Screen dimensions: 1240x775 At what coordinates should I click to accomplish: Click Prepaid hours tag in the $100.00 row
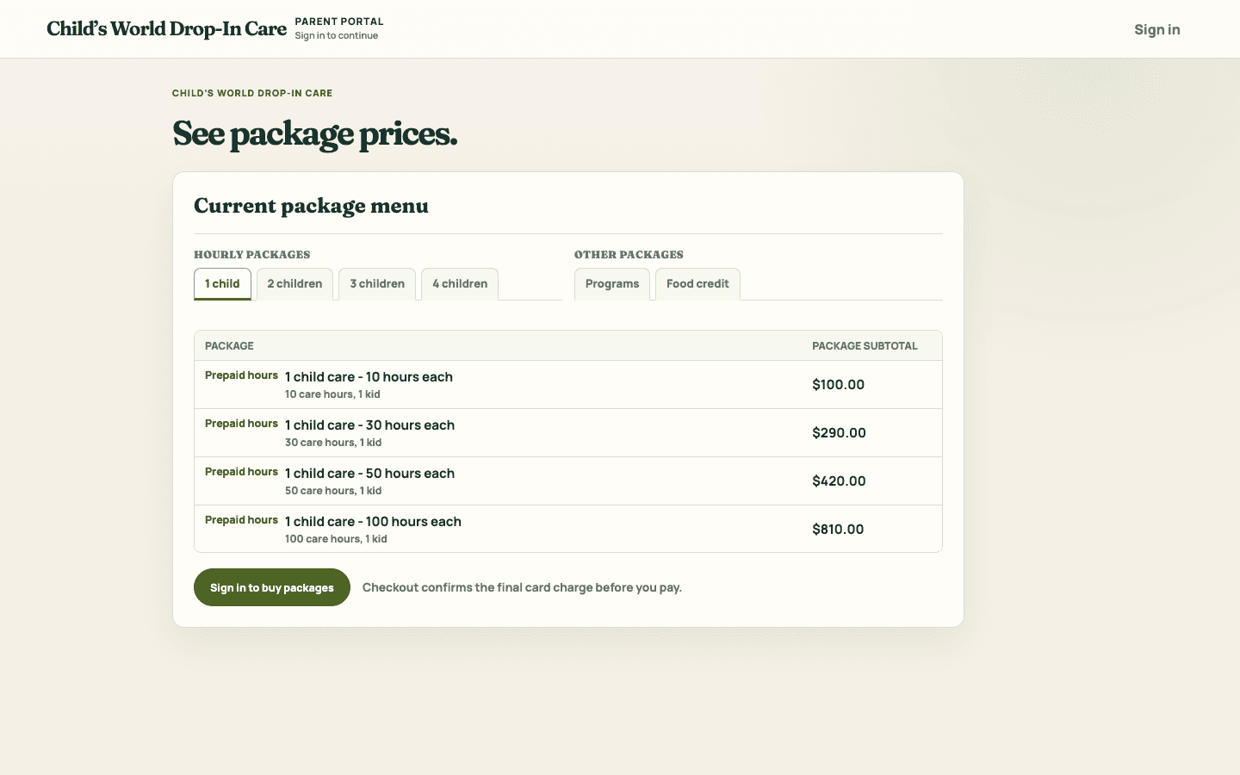pyautogui.click(x=241, y=375)
